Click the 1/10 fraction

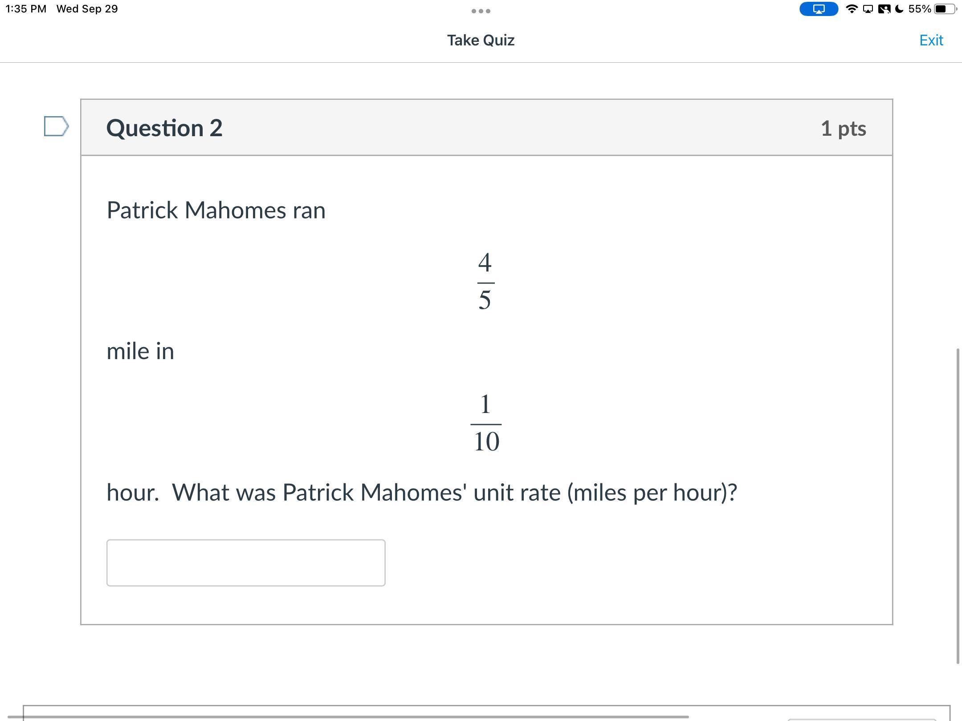486,423
